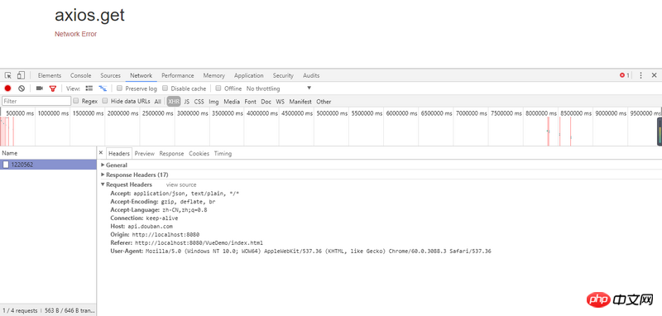Toggle the device toolbar icon
Viewport: 662px width, 316px height.
21,75
